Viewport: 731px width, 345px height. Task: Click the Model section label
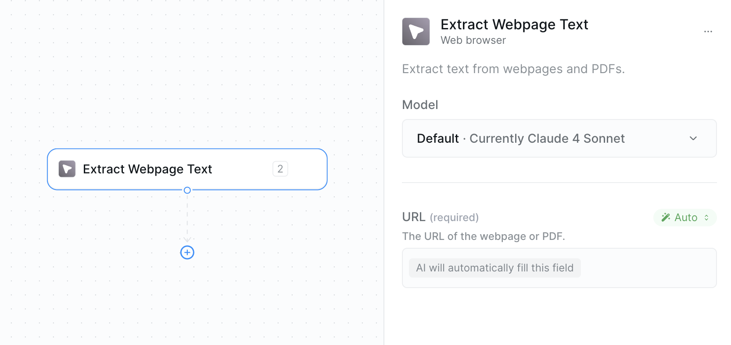pyautogui.click(x=420, y=105)
